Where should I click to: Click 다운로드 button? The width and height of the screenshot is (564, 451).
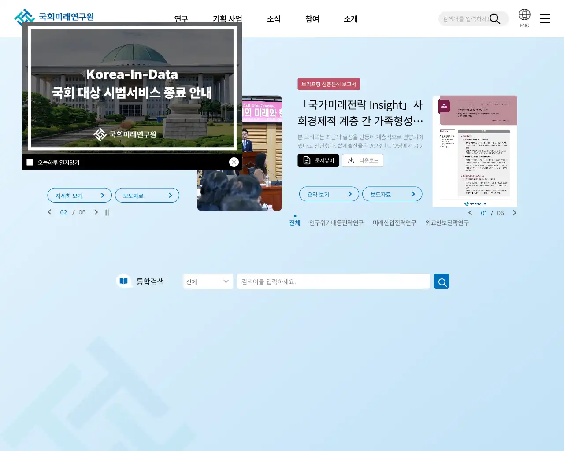(x=363, y=160)
